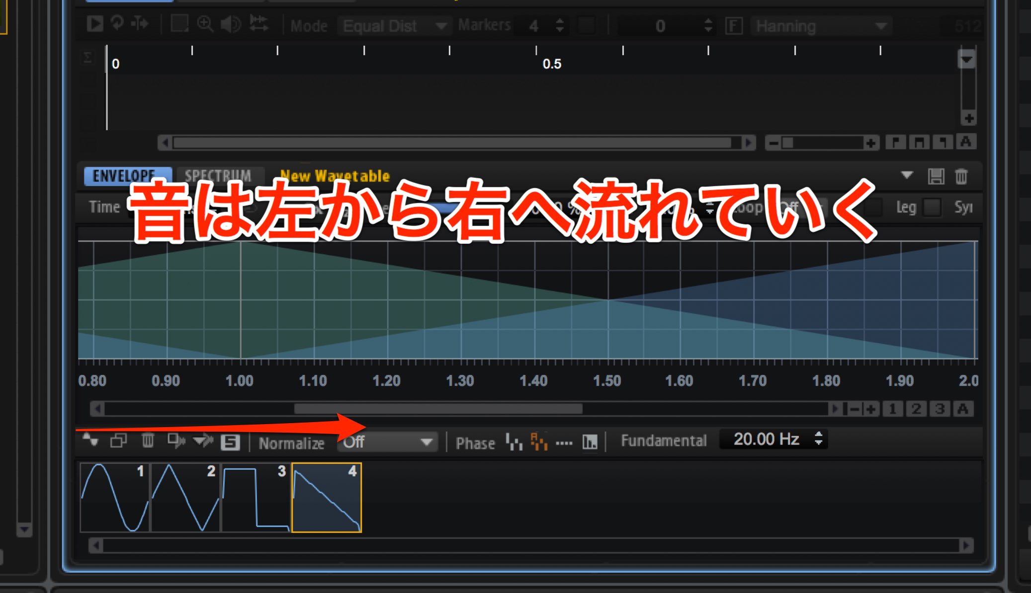Click the plus below the vertical zoom slider
This screenshot has width=1031, height=593.
(968, 119)
